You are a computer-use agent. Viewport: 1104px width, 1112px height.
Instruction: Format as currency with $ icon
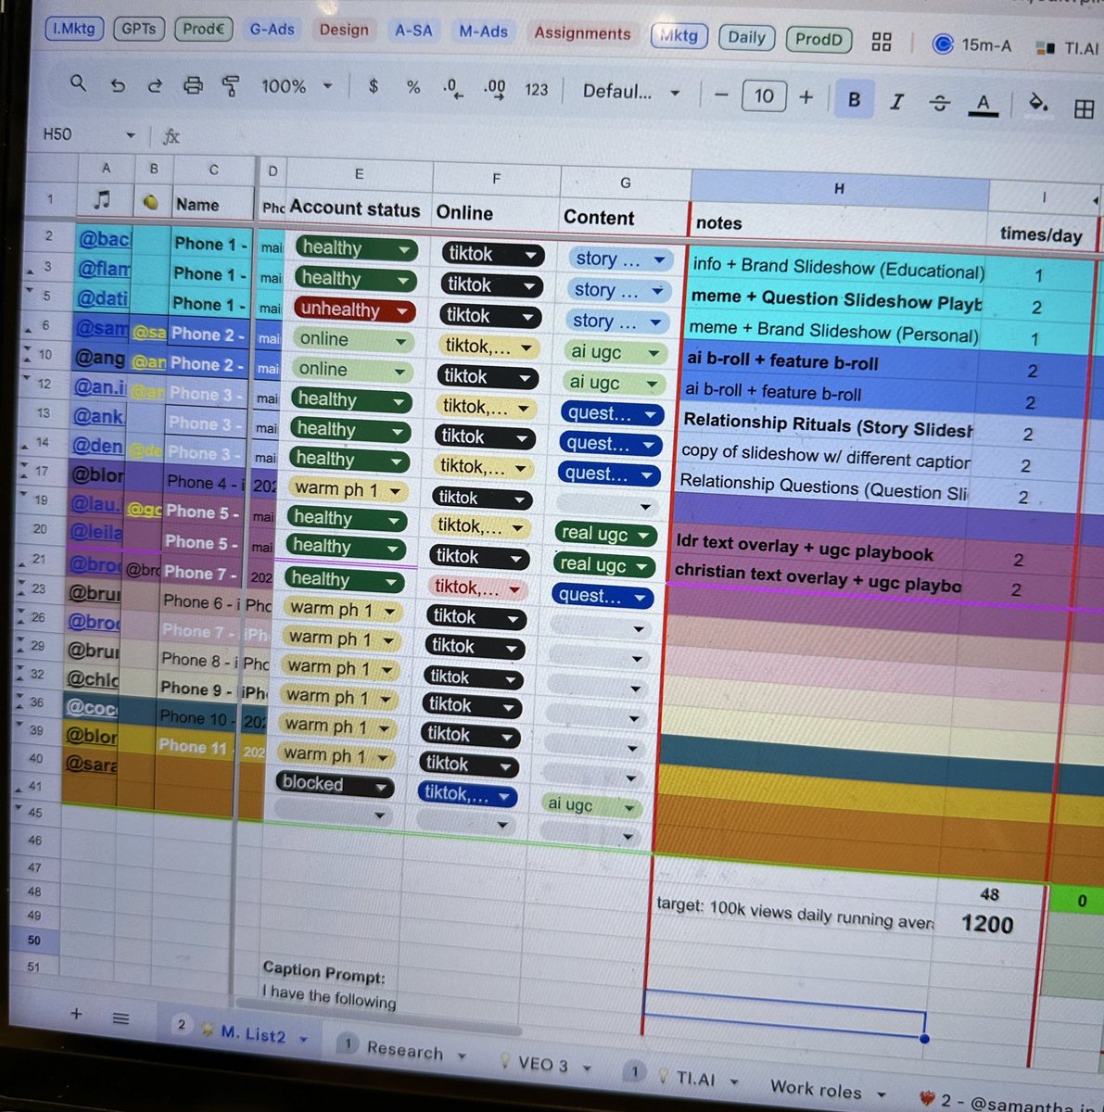click(x=373, y=86)
